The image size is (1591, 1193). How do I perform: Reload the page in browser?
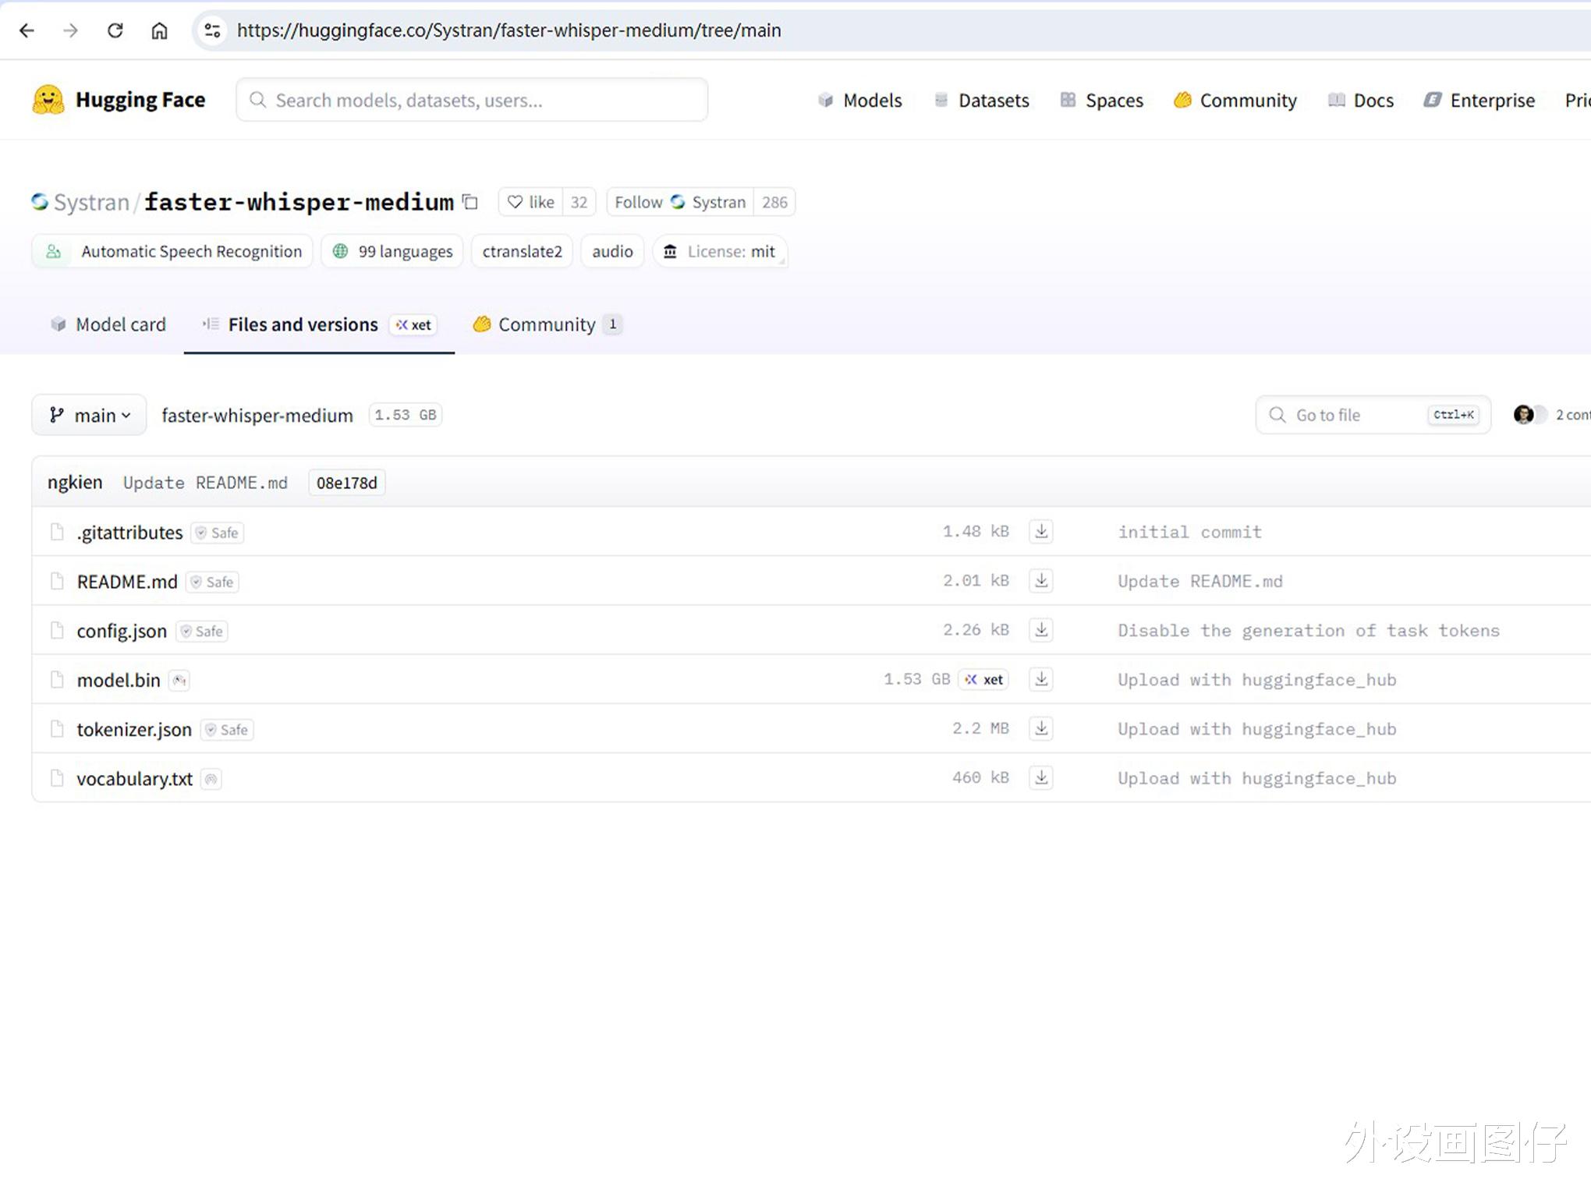(x=115, y=30)
